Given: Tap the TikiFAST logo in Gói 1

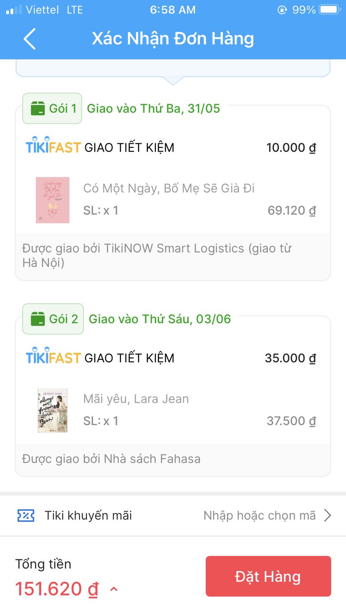Looking at the screenshot, I should [53, 146].
